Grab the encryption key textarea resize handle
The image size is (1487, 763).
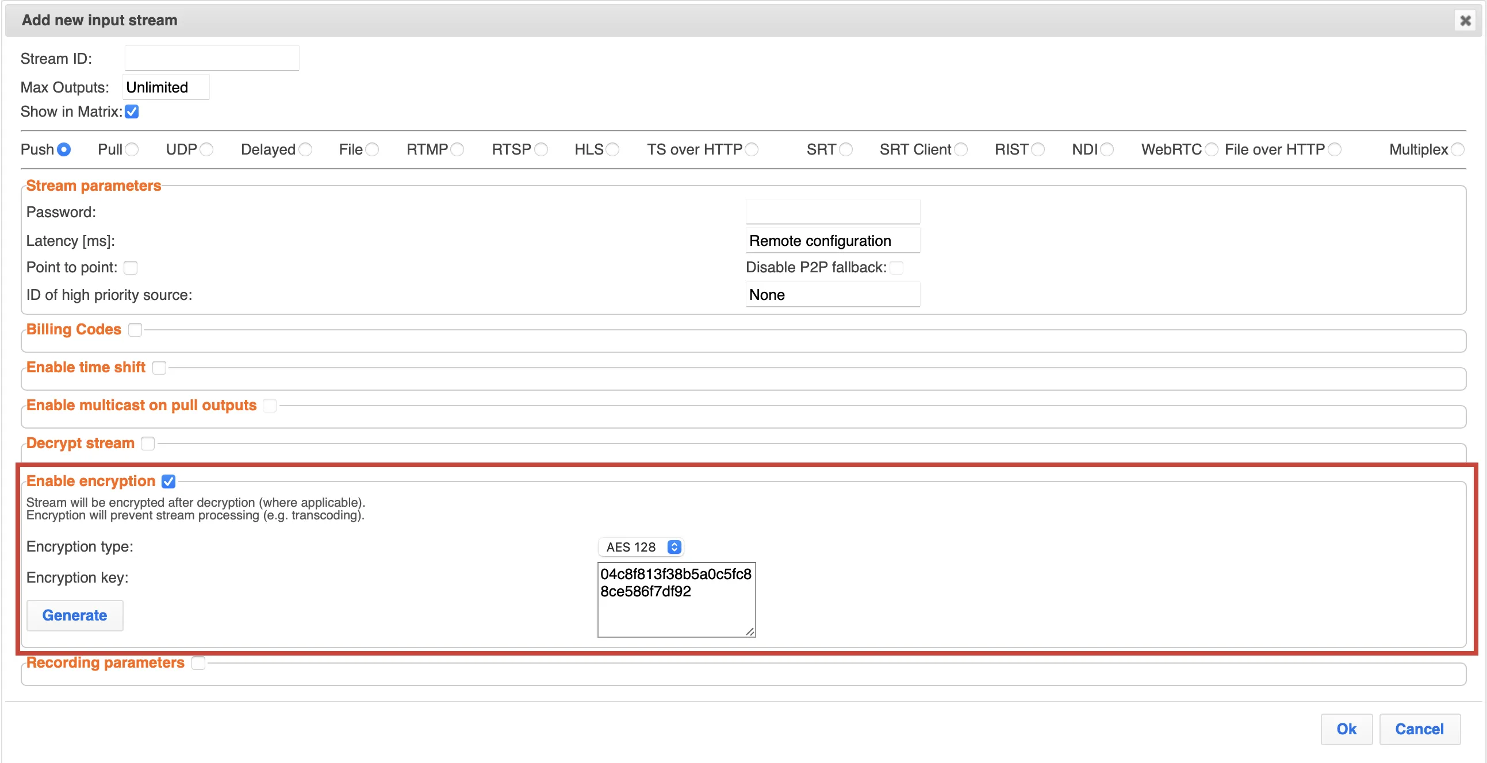[x=749, y=631]
